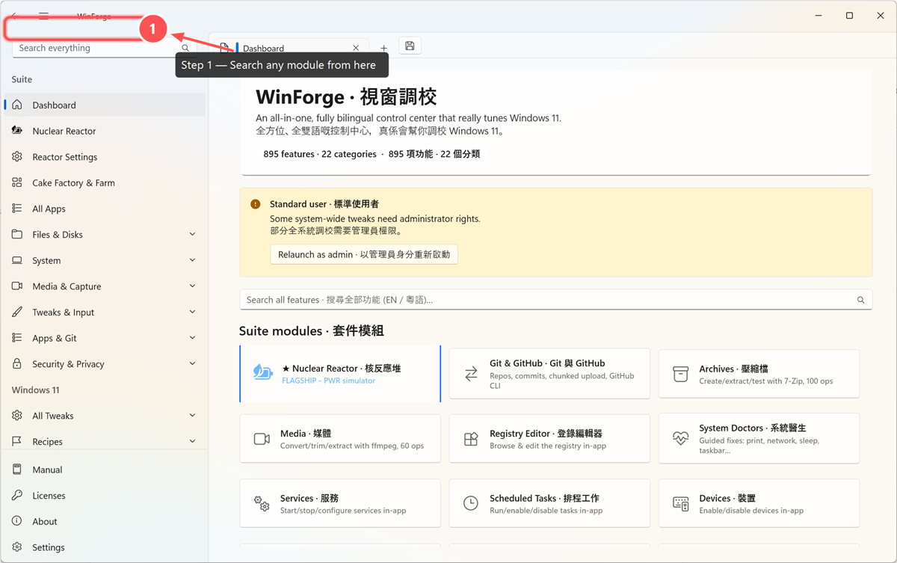The image size is (897, 563).
Task: Click the save icon beside the tabs
Action: [x=410, y=46]
